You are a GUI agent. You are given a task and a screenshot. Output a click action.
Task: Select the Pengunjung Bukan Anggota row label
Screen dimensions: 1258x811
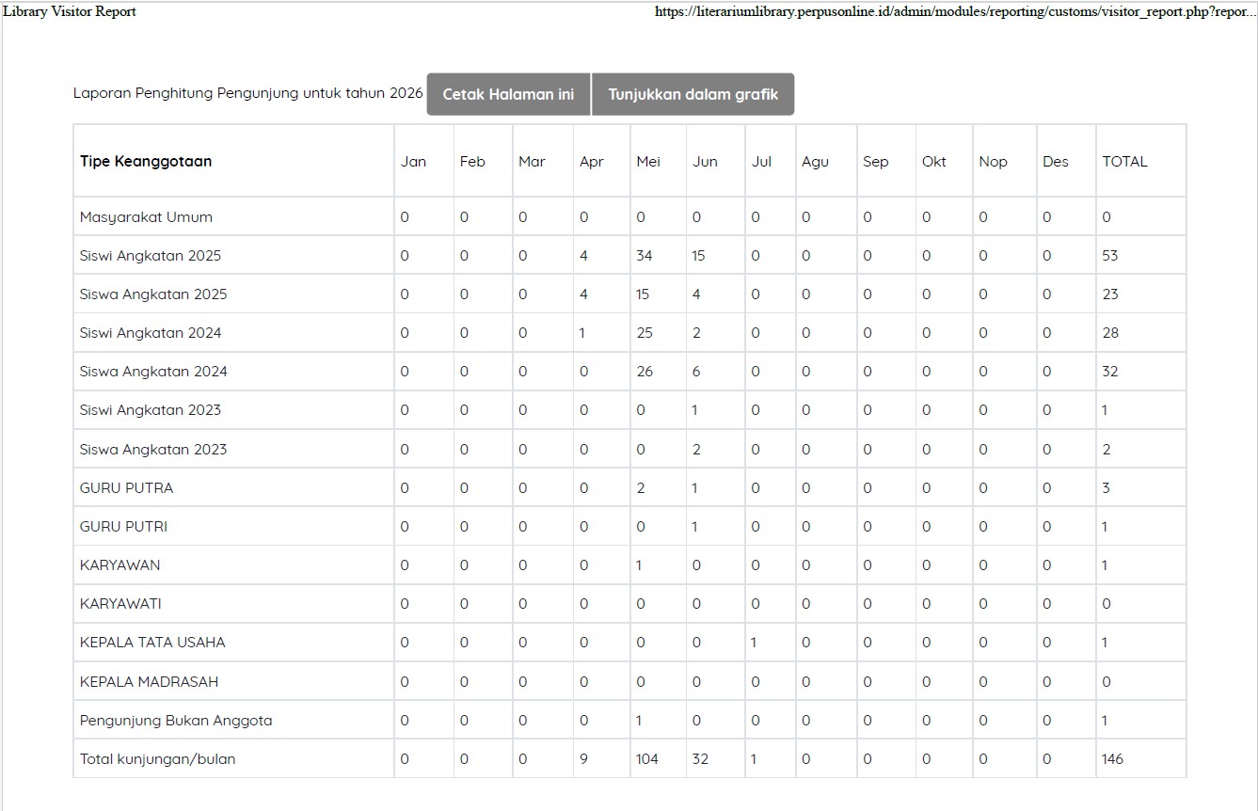pos(176,721)
